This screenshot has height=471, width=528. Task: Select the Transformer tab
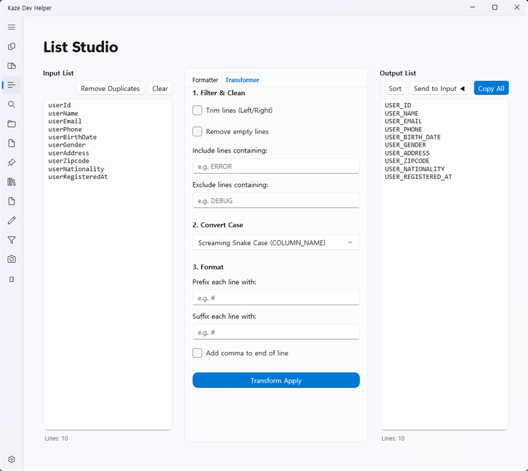pos(242,80)
